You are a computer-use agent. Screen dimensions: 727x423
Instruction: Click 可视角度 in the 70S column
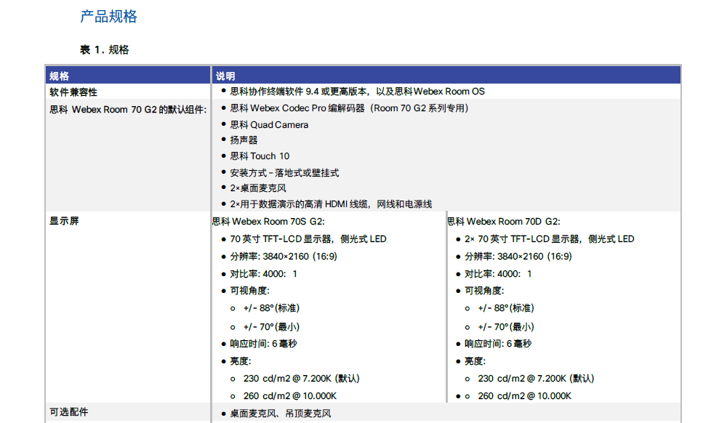249,291
